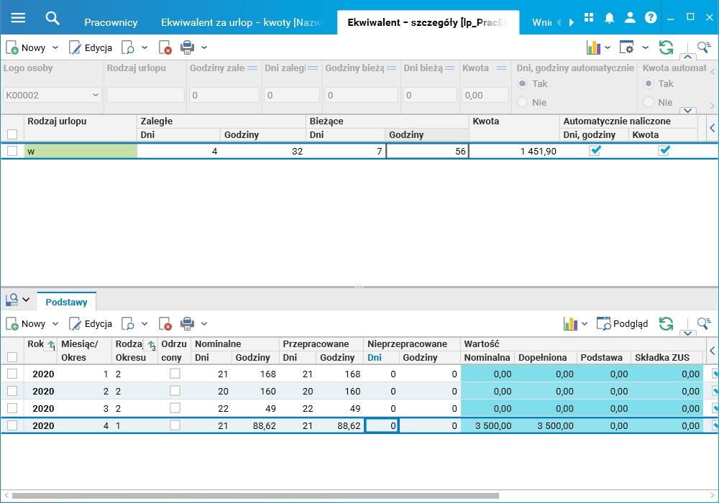The width and height of the screenshot is (719, 503).
Task: Open the dropdown arrow next to top Nowy
Action: pos(55,48)
